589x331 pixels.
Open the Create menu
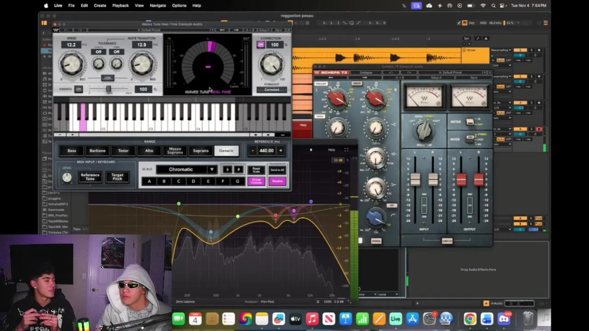pyautogui.click(x=100, y=6)
